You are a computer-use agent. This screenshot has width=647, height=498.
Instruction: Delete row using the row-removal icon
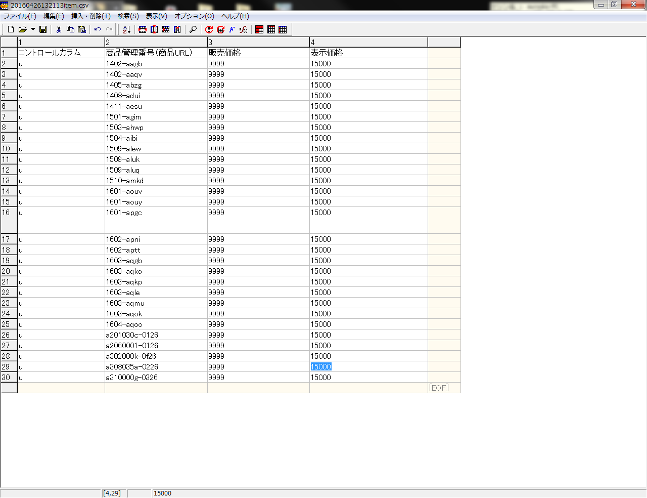tap(166, 29)
